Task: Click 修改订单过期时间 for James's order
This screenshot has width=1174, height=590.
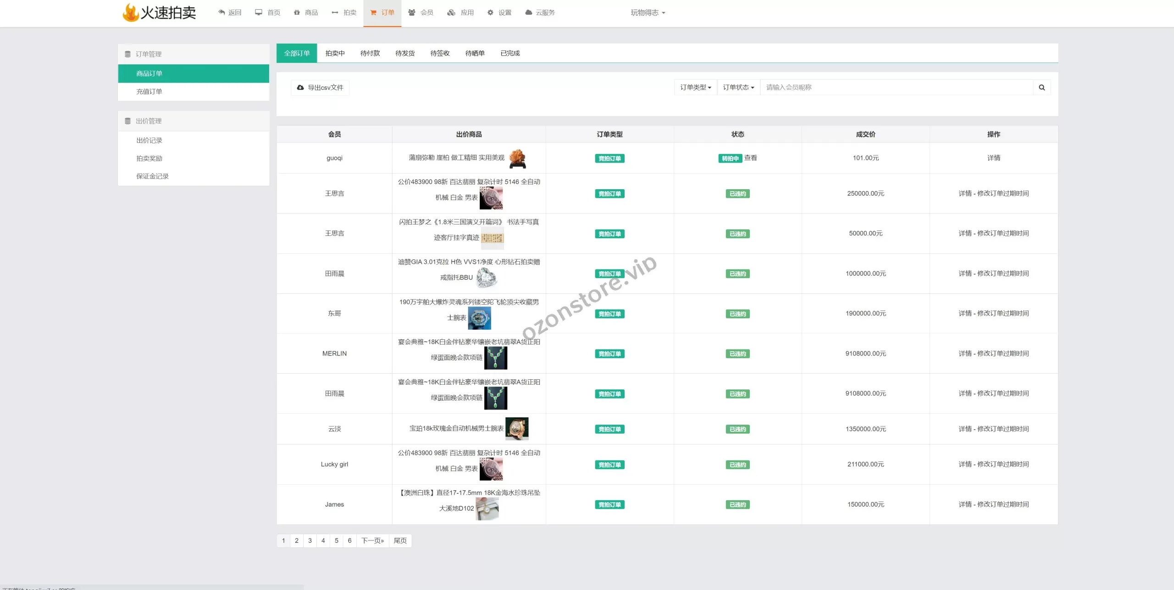Action: [1003, 504]
